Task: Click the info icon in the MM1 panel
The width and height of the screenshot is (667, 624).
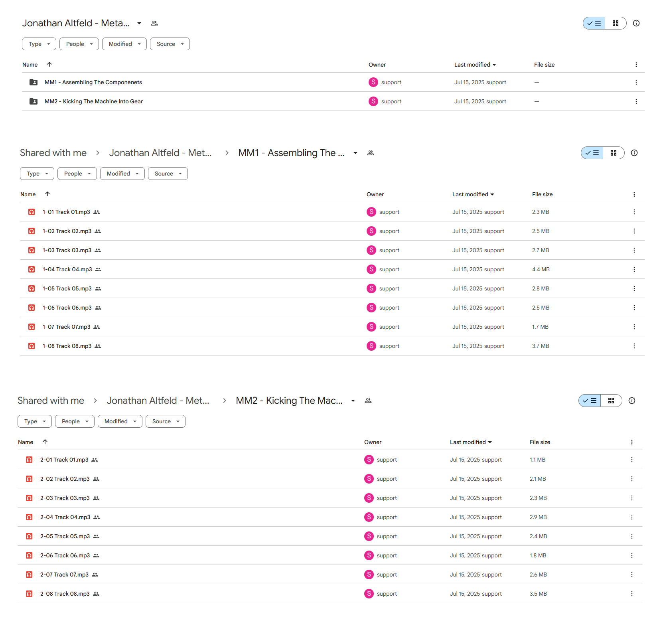Action: pos(634,153)
